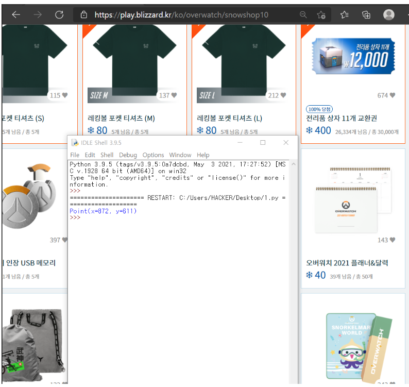Viewport: 409px width, 387px height.
Task: Like the size L T-shirt with 212 hearts
Action: pyautogui.click(x=283, y=95)
